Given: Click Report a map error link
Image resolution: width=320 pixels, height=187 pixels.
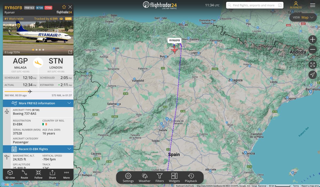Looking at the screenshot, I should [310, 186].
